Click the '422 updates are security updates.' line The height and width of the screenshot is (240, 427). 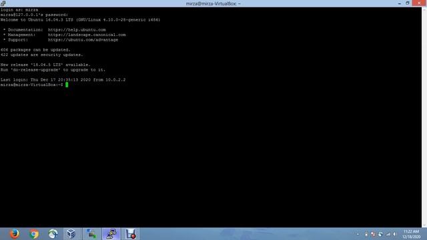click(x=41, y=55)
